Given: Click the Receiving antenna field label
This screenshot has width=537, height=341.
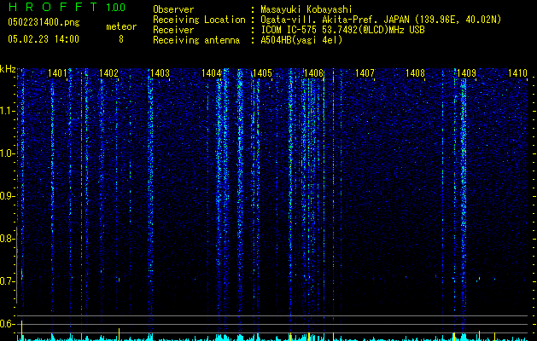Looking at the screenshot, I should (x=196, y=40).
